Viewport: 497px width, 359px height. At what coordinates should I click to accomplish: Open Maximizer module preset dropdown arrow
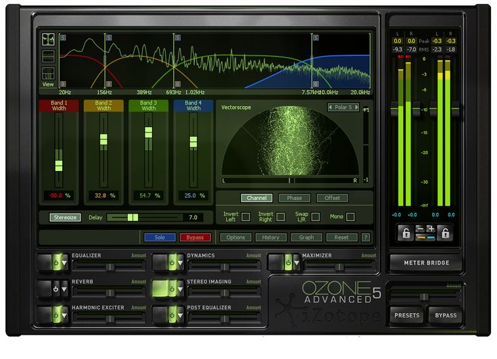coord(297,263)
